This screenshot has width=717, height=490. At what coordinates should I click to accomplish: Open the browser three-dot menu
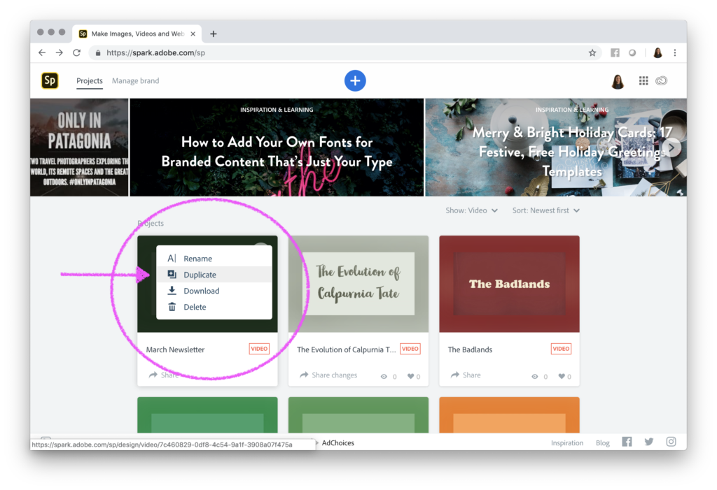[x=674, y=52]
